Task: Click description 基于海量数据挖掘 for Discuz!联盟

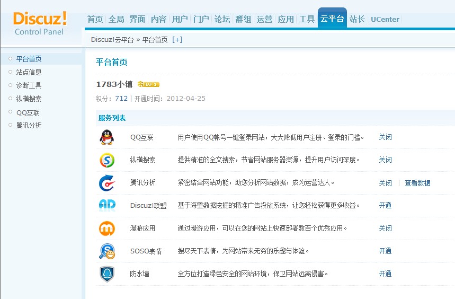Action: (269, 206)
